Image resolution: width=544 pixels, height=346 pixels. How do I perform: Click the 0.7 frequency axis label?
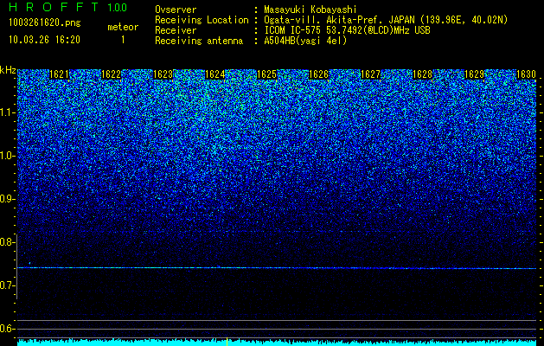tap(7, 285)
